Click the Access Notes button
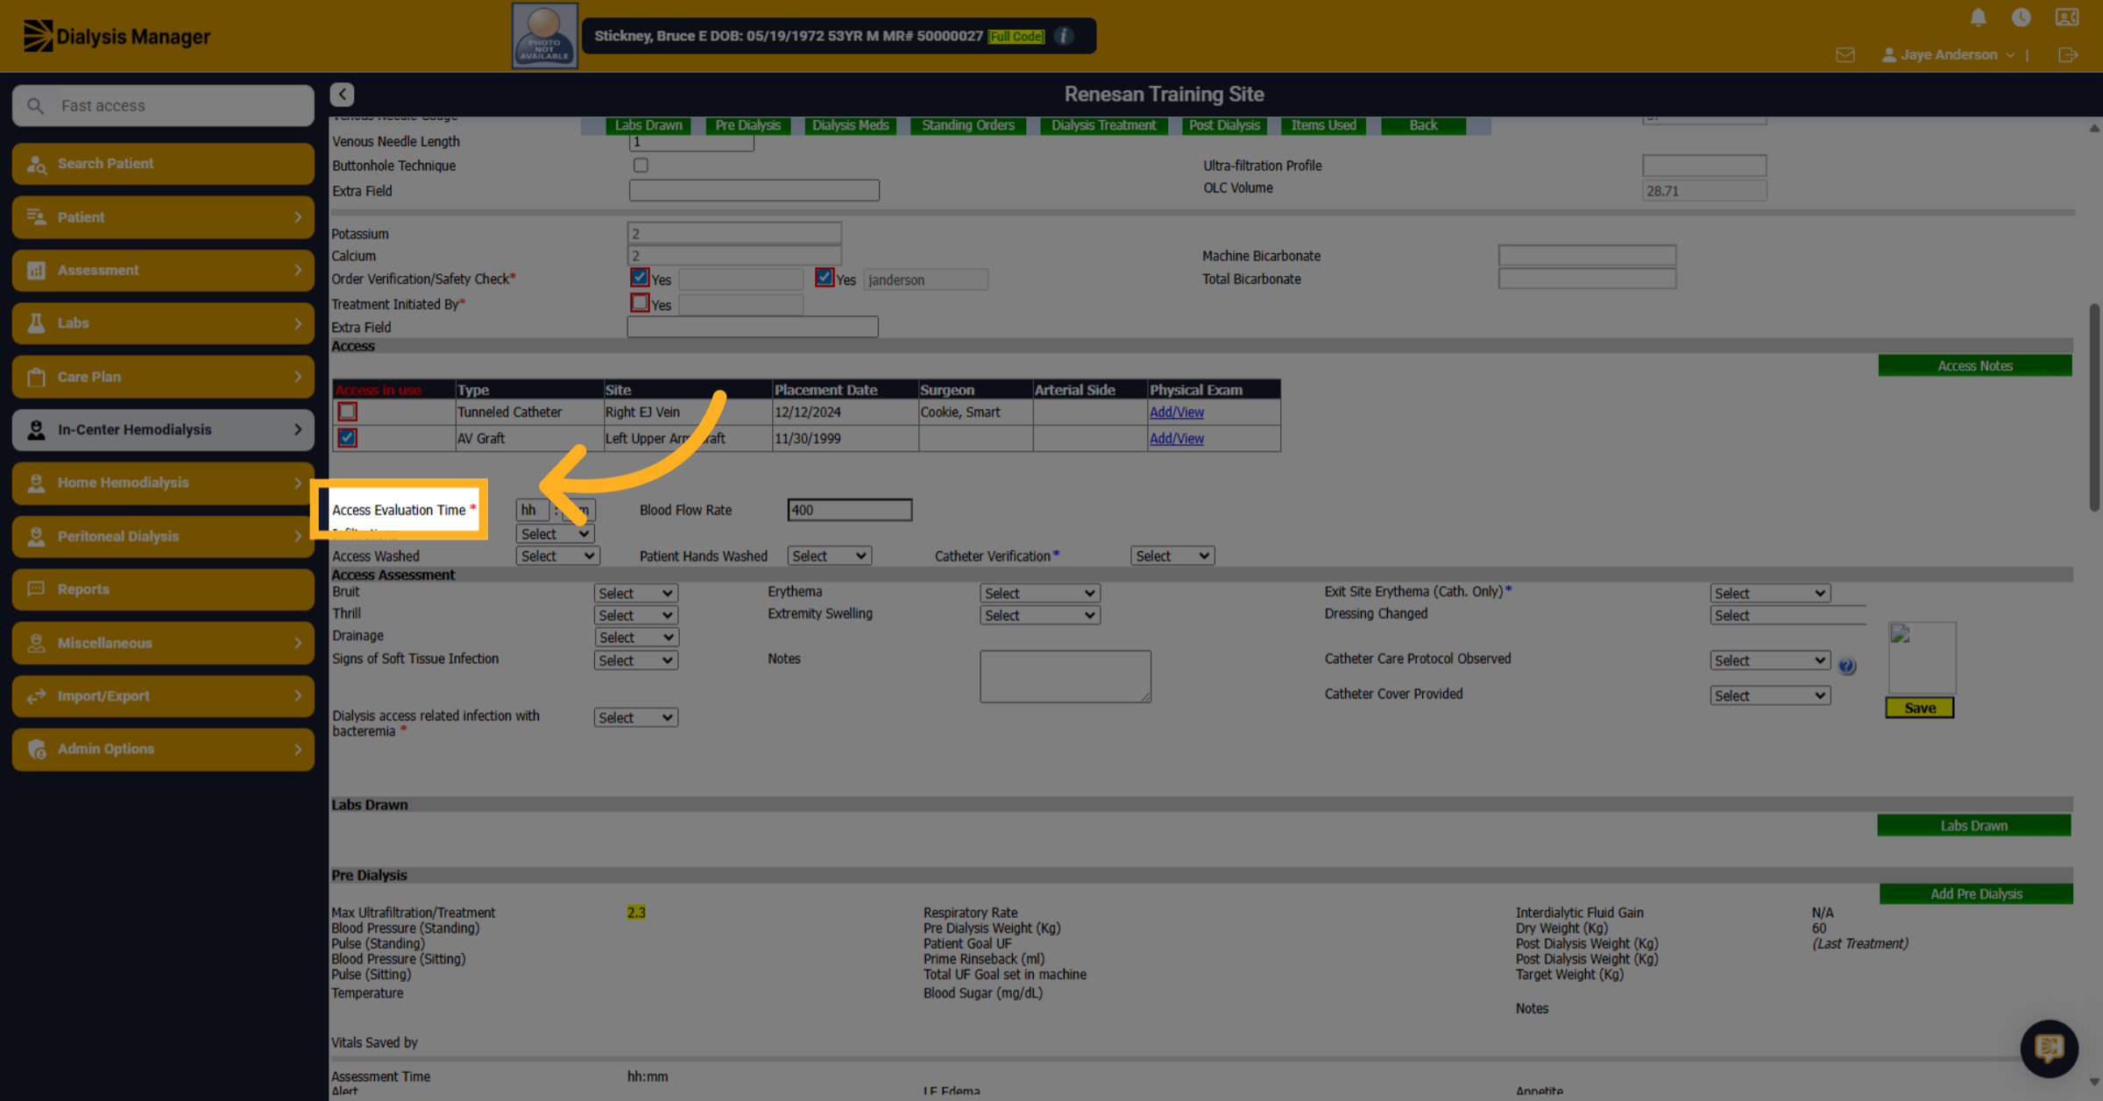This screenshot has width=2103, height=1101. pos(1974,366)
